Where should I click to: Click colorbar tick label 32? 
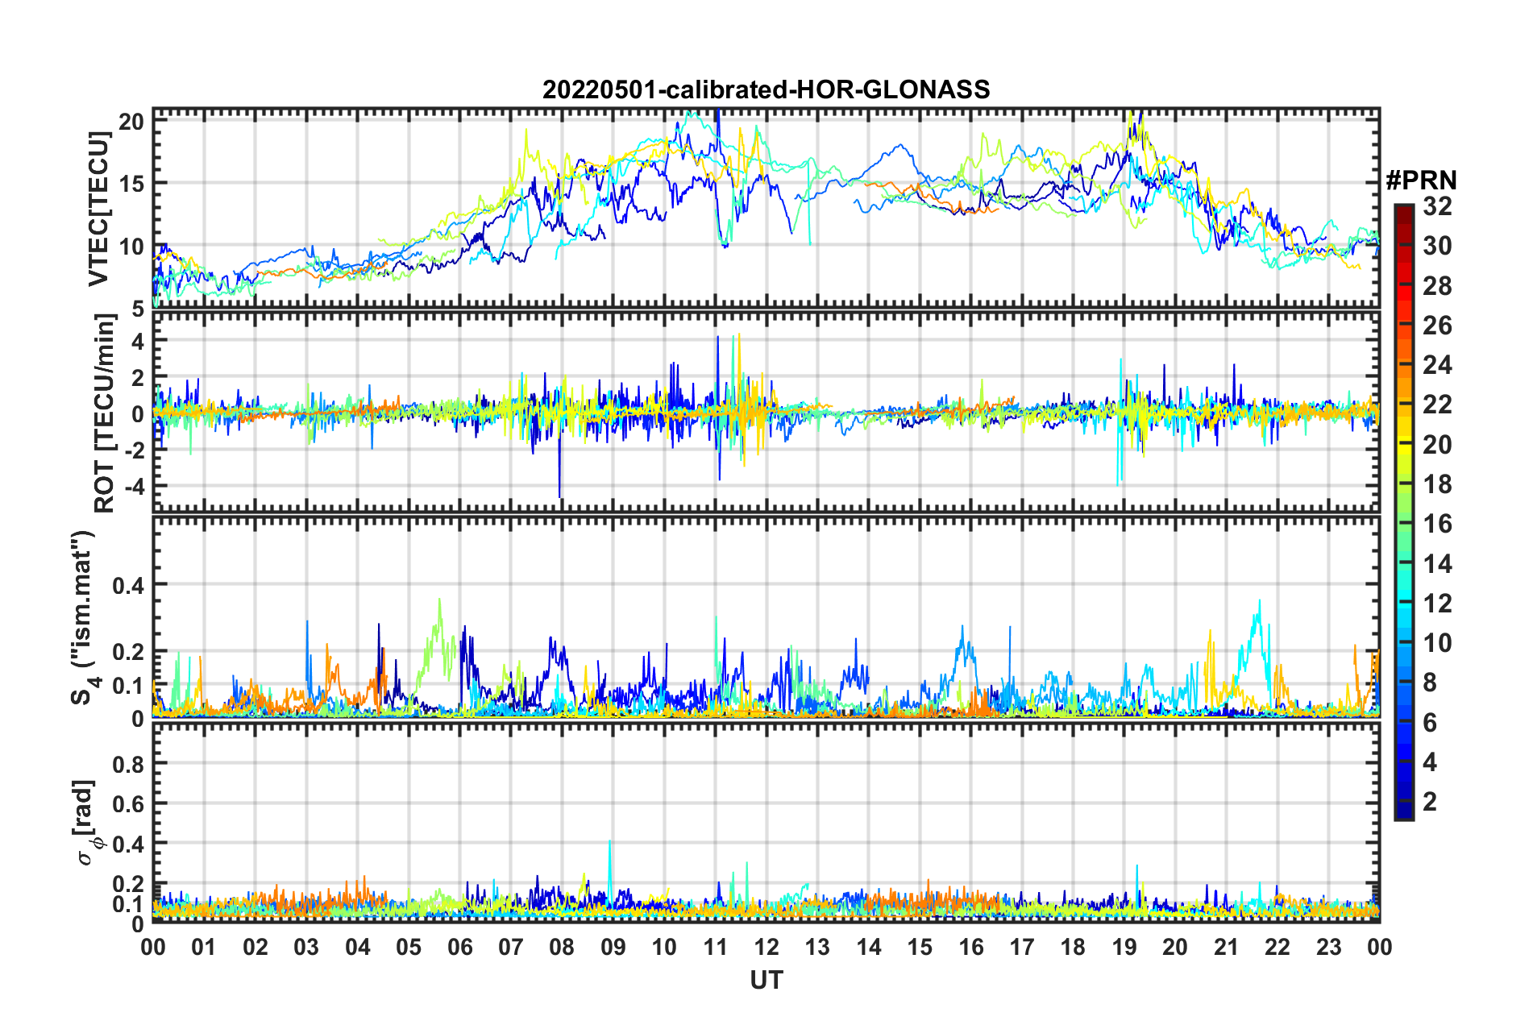pos(1437,206)
